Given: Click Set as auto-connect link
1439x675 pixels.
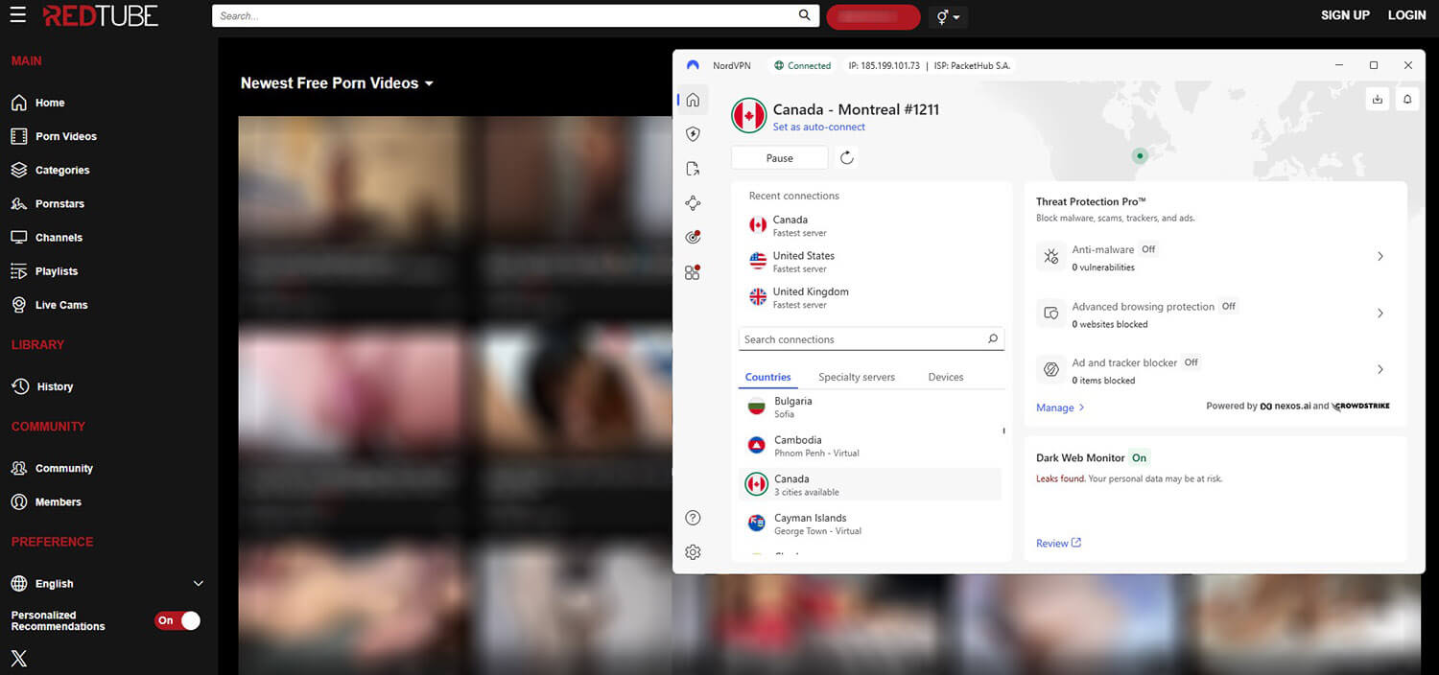Looking at the screenshot, I should [818, 127].
